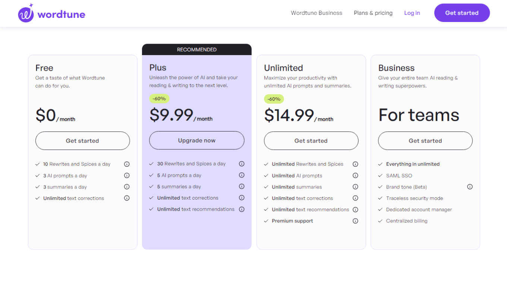507x283 pixels.
Task: Open info icon for Unlimited summaries
Action: point(355,187)
